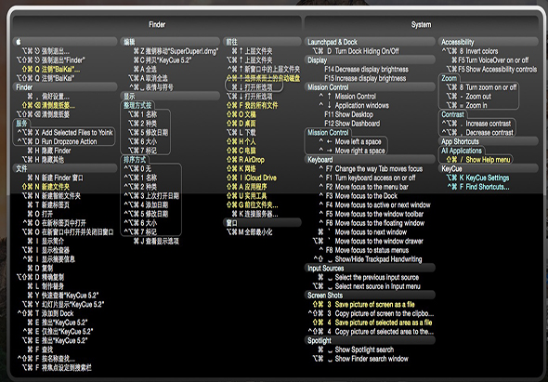
Task: Click 快速查看"KeyCue 5.2" entry
Action: tap(63, 296)
